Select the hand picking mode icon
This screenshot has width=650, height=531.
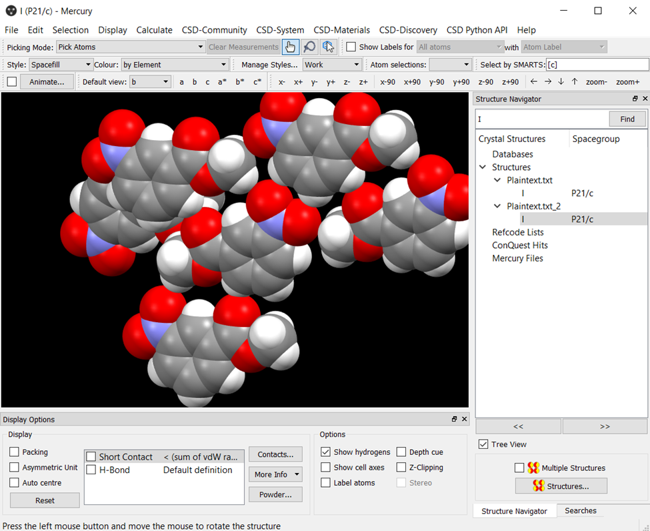[290, 47]
